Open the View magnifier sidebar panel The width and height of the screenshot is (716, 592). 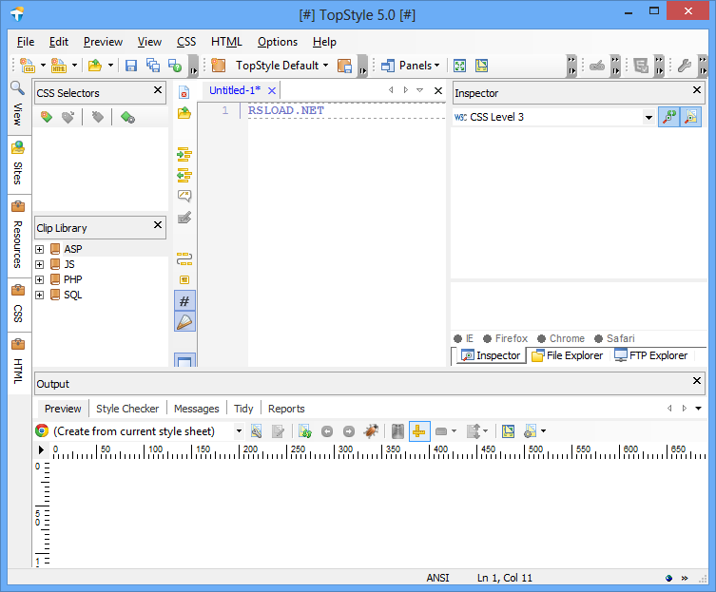coord(18,105)
